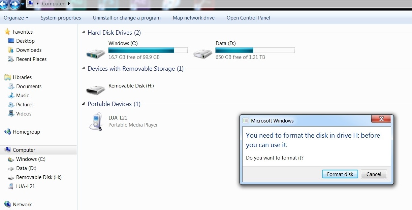The height and width of the screenshot is (210, 412).
Task: Click Map network drive
Action: (x=194, y=18)
